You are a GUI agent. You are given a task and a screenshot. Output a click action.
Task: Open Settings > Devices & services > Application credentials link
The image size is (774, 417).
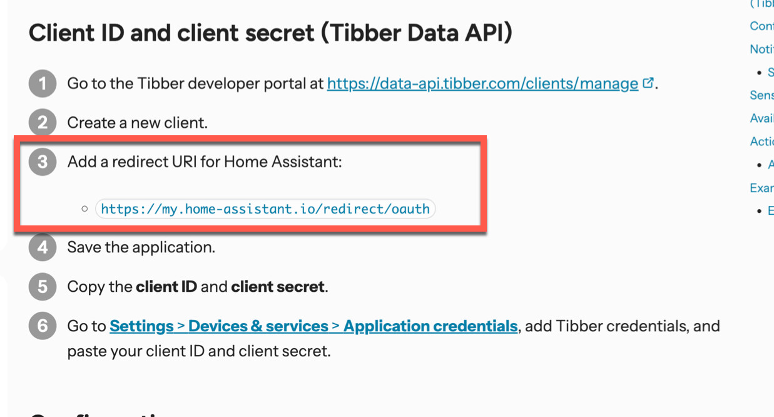click(313, 326)
